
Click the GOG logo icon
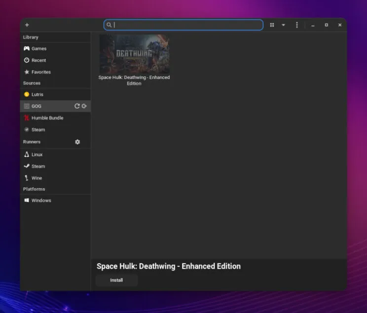tap(27, 106)
